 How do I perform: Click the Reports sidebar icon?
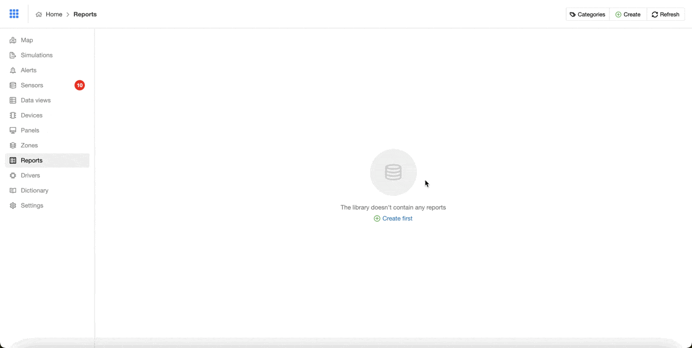(x=13, y=160)
